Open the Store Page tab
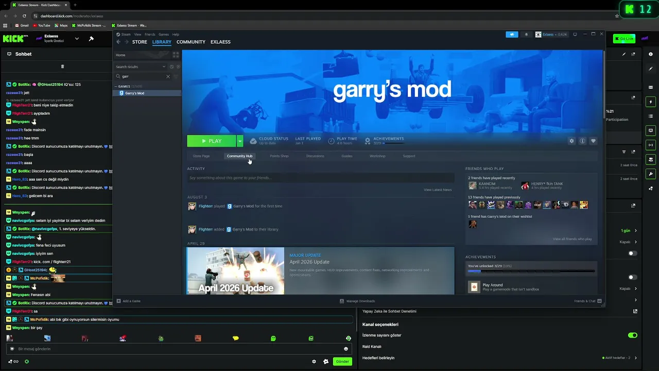This screenshot has width=659, height=371. (201, 156)
